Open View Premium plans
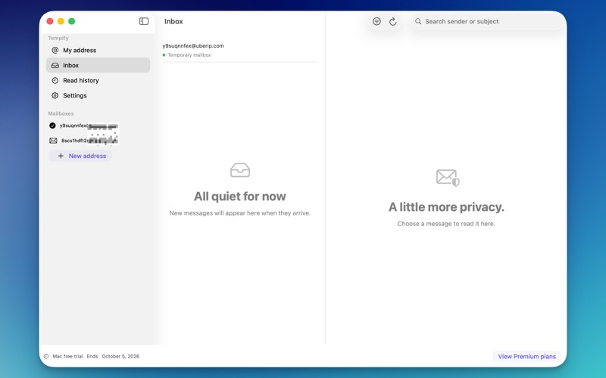This screenshot has width=606, height=378. 526,356
